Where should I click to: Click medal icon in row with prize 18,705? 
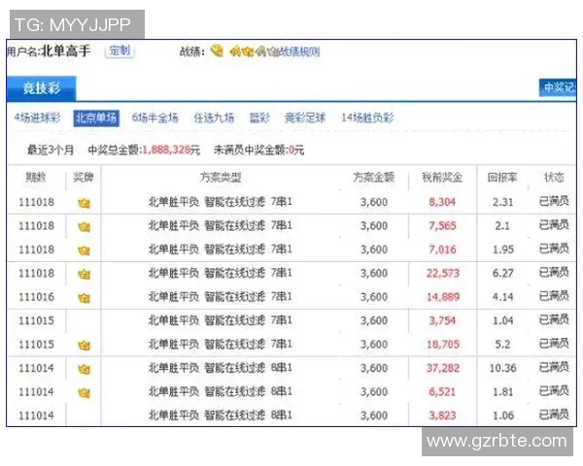pos(84,346)
